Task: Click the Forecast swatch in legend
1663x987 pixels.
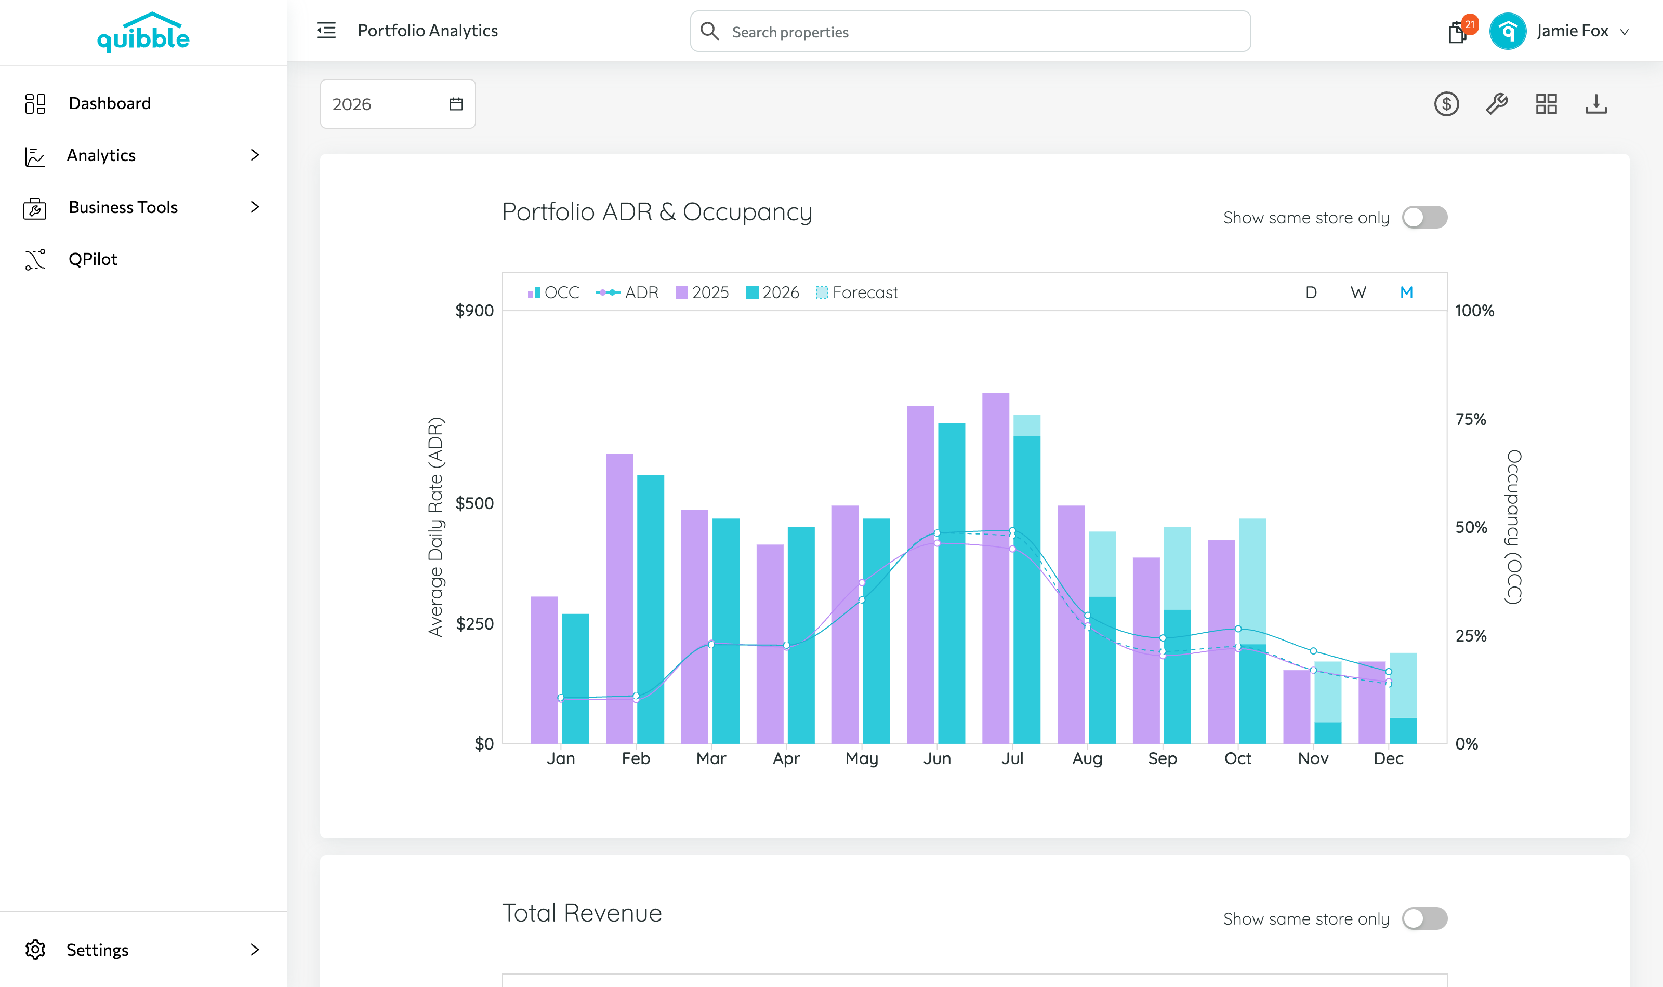Action: click(x=822, y=292)
